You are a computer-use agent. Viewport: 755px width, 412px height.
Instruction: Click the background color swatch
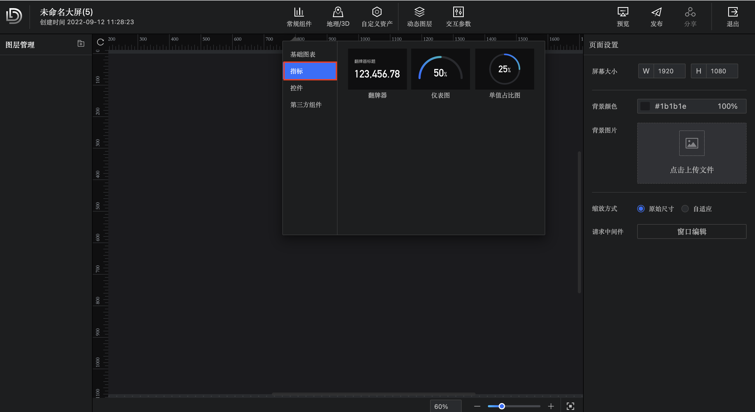point(645,106)
